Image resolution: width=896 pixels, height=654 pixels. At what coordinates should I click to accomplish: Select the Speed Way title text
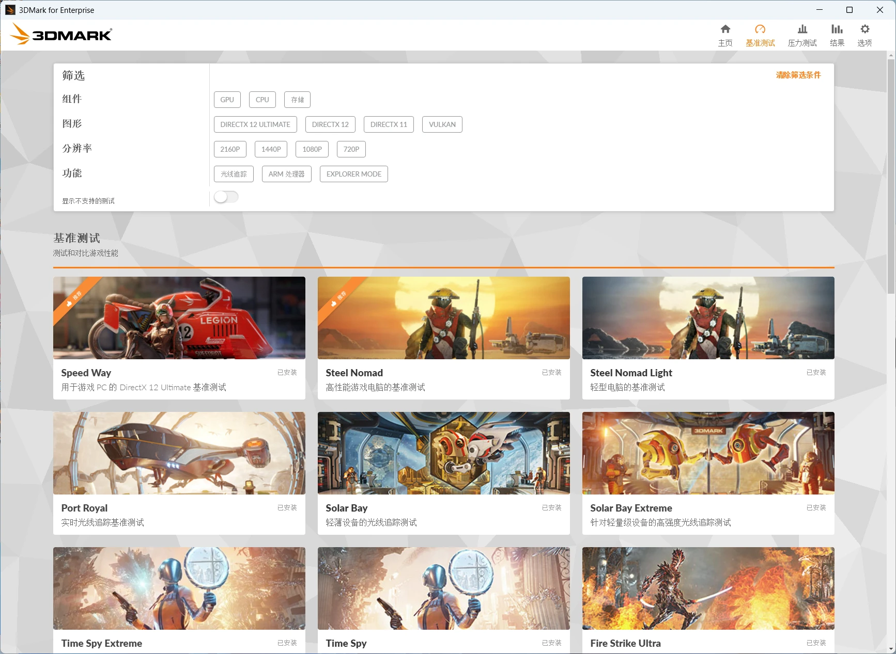pyautogui.click(x=86, y=373)
